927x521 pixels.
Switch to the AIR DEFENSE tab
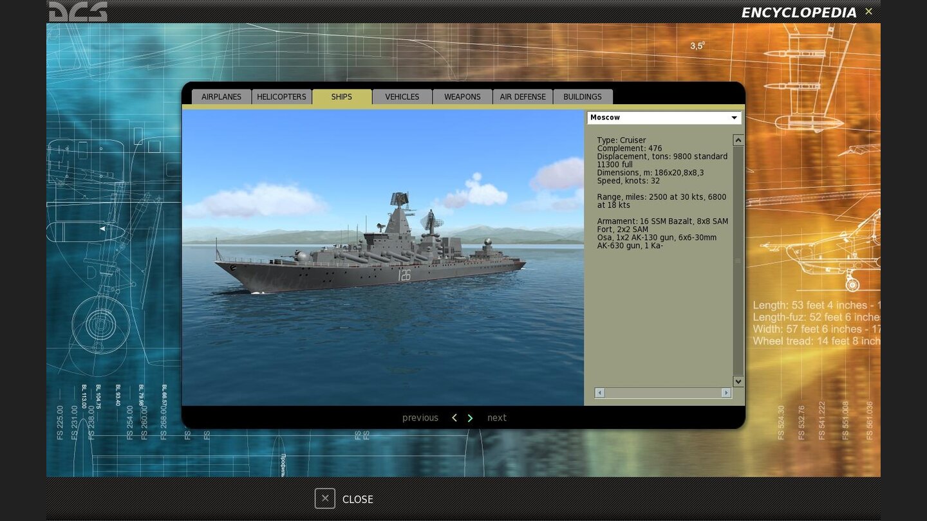pos(523,96)
